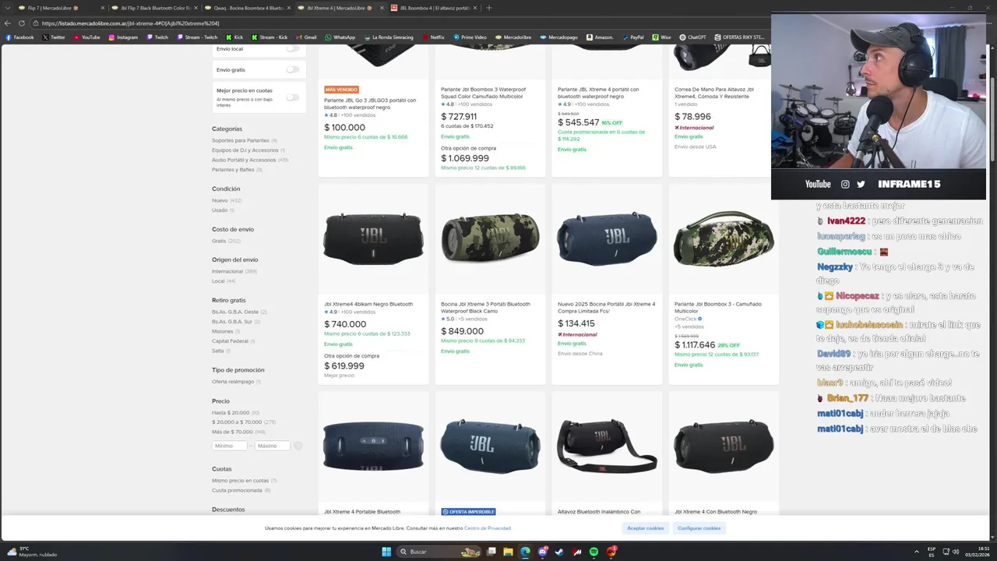This screenshot has width=997, height=561.
Task: Open the Jbl Xtreme4 4blkam Negro thumbnail
Action: (373, 238)
